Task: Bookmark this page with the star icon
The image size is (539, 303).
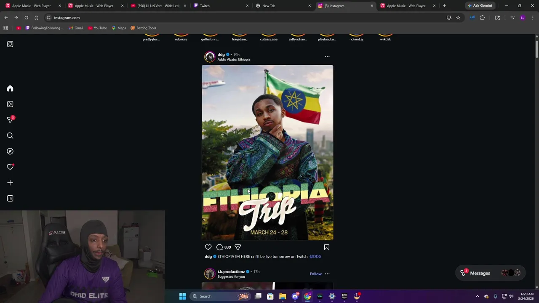Action: click(458, 18)
